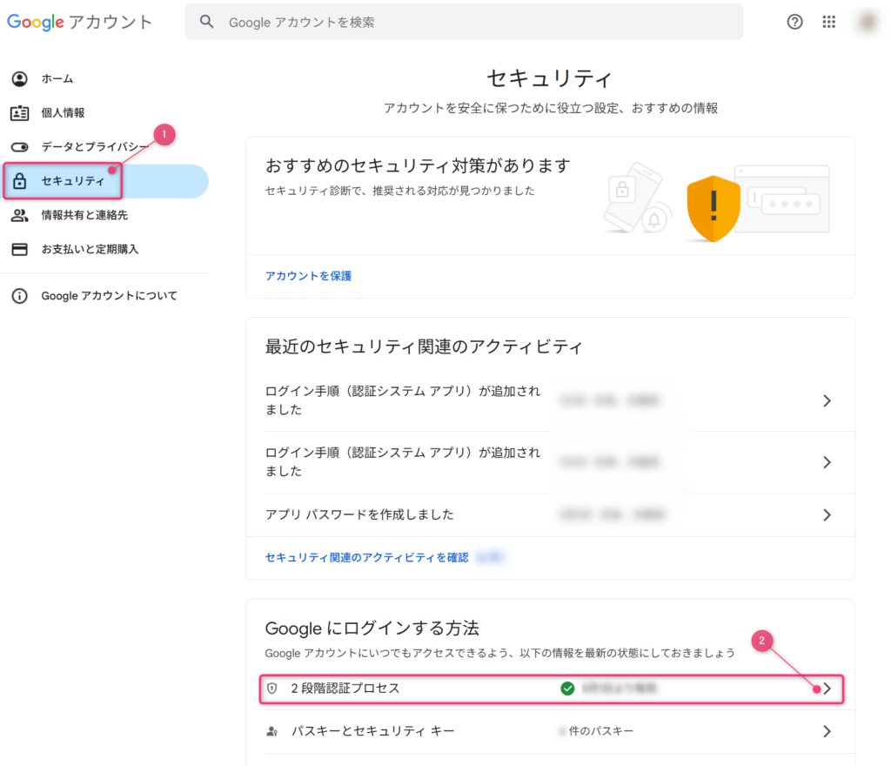Select セキュリティ in the sidebar

(73, 181)
